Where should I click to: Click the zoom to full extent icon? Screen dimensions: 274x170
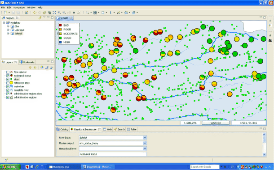tap(54, 13)
